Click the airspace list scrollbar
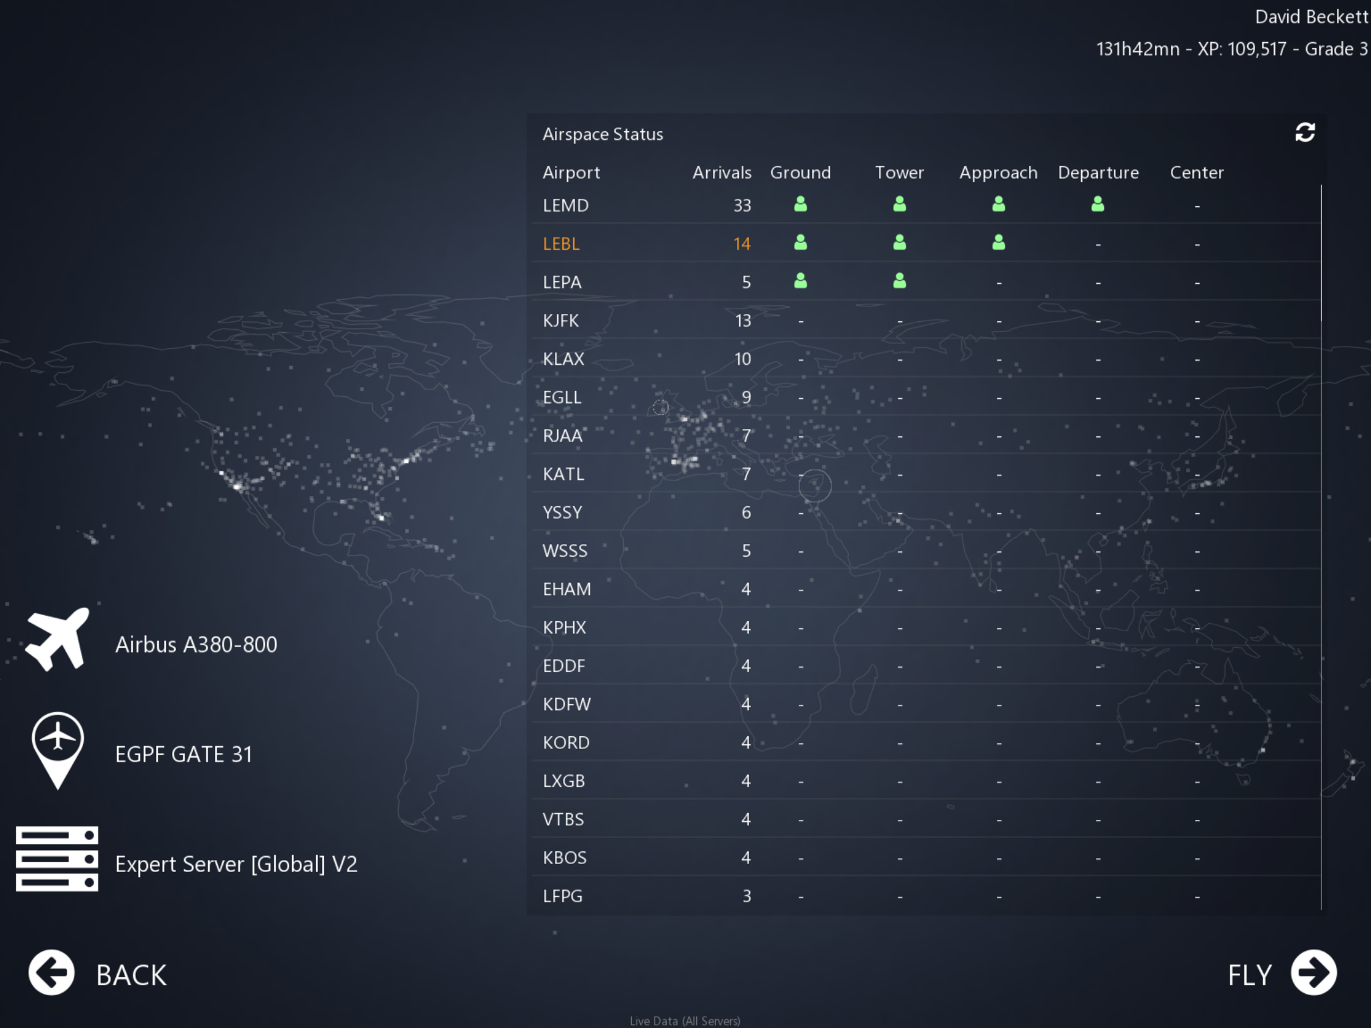Viewport: 1371px width, 1028px height. [x=1321, y=254]
